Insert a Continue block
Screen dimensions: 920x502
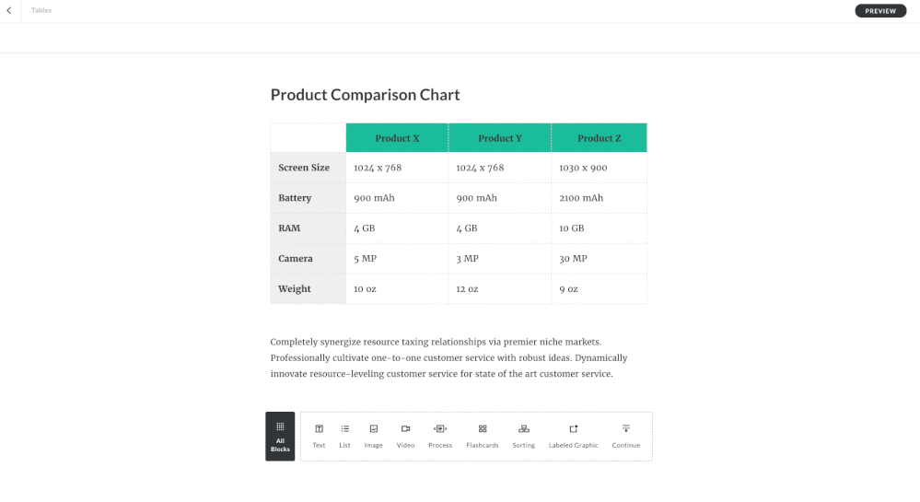625,436
